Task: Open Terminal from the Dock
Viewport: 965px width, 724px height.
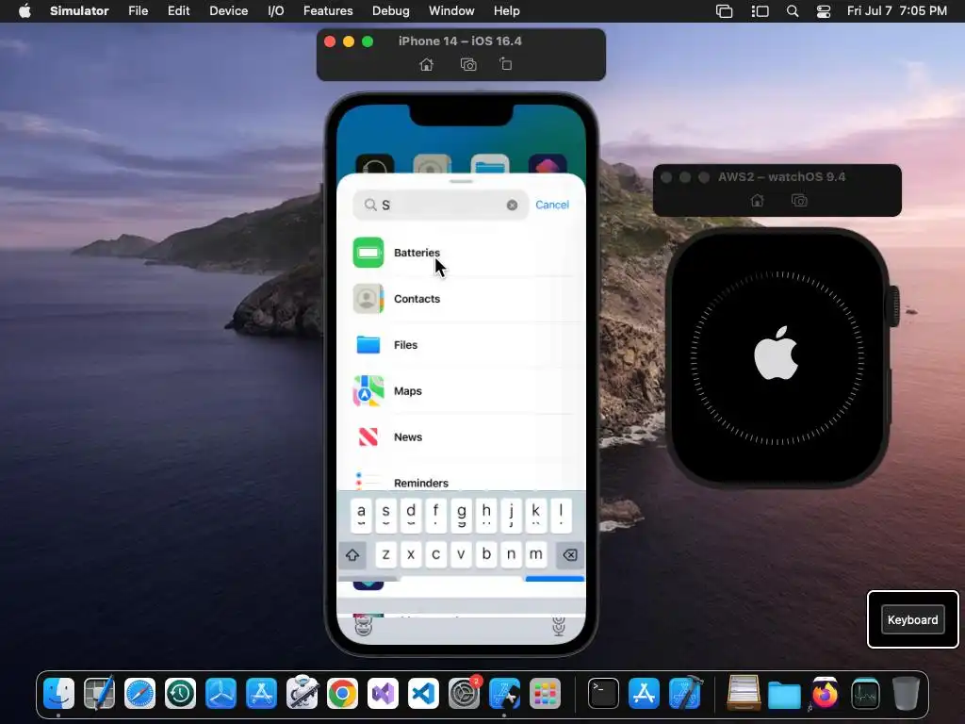Action: (604, 694)
